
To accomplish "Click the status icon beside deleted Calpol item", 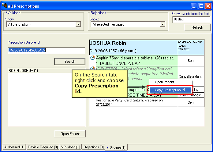I will (92, 69).
